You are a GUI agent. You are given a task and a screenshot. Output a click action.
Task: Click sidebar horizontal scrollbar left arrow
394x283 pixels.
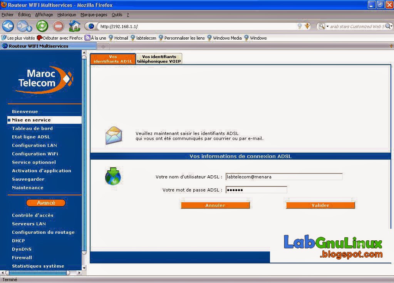click(x=3, y=273)
